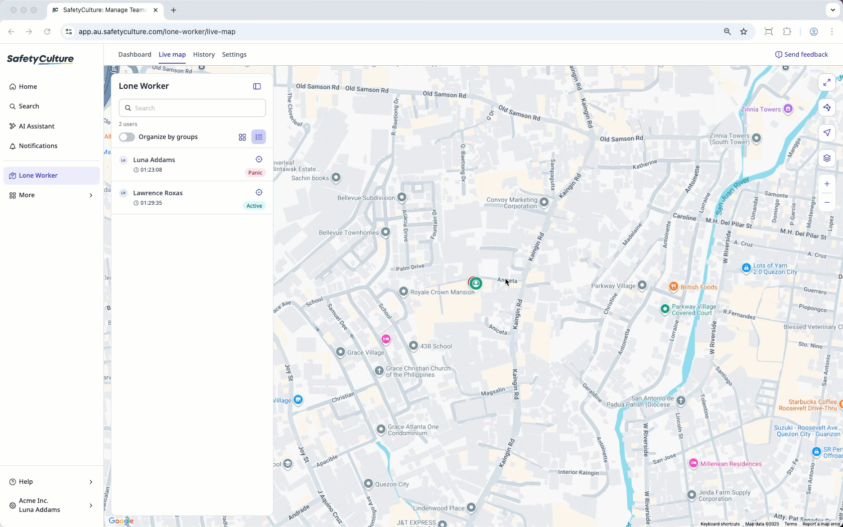Open the Settings tab
The height and width of the screenshot is (527, 843).
point(234,55)
